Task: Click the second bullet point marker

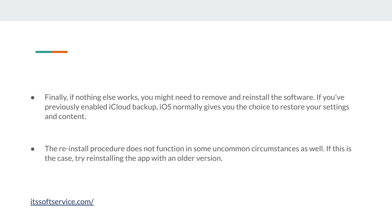Action: 33,149
